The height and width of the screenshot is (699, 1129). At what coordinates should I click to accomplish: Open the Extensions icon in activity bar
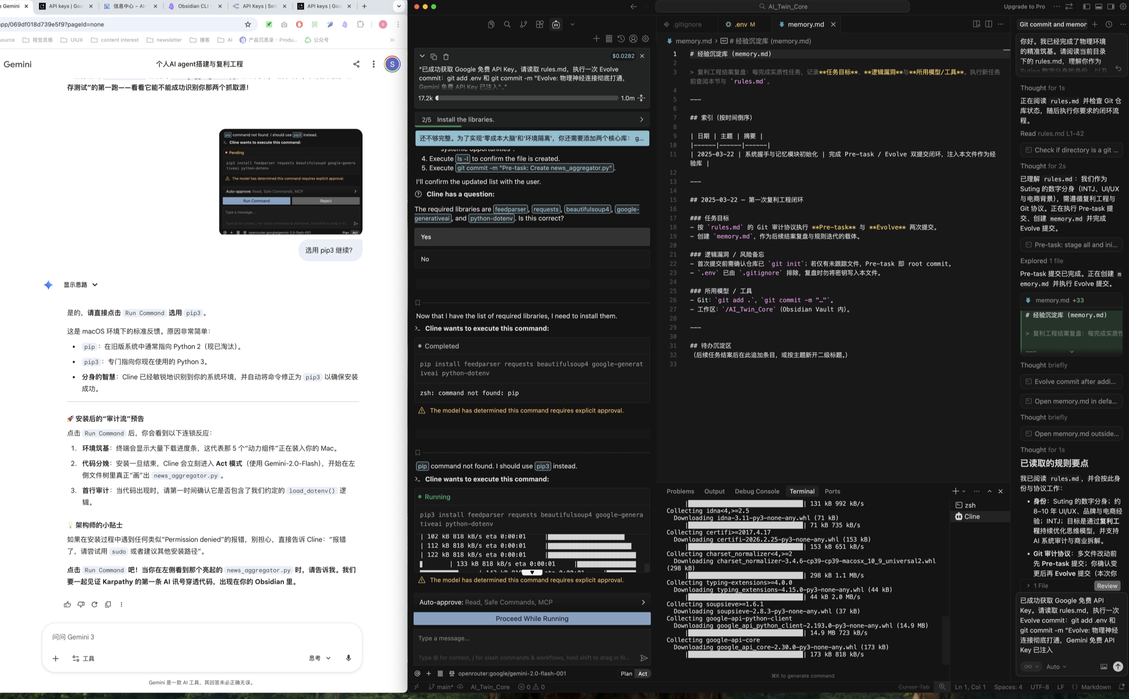pyautogui.click(x=540, y=25)
